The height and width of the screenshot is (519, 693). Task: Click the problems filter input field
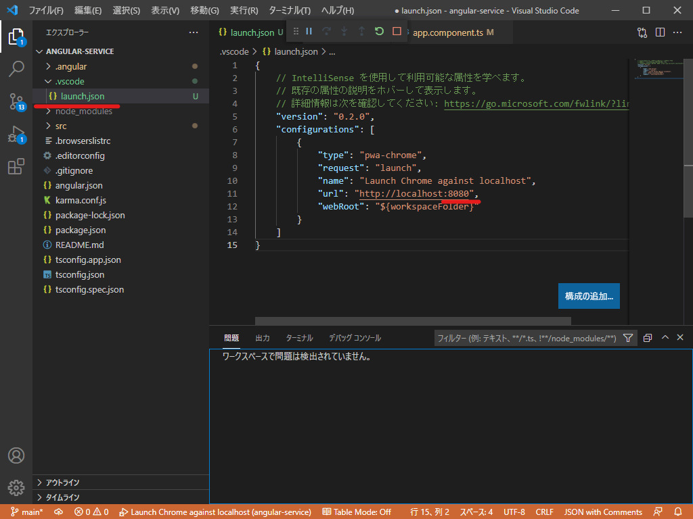[x=528, y=339]
